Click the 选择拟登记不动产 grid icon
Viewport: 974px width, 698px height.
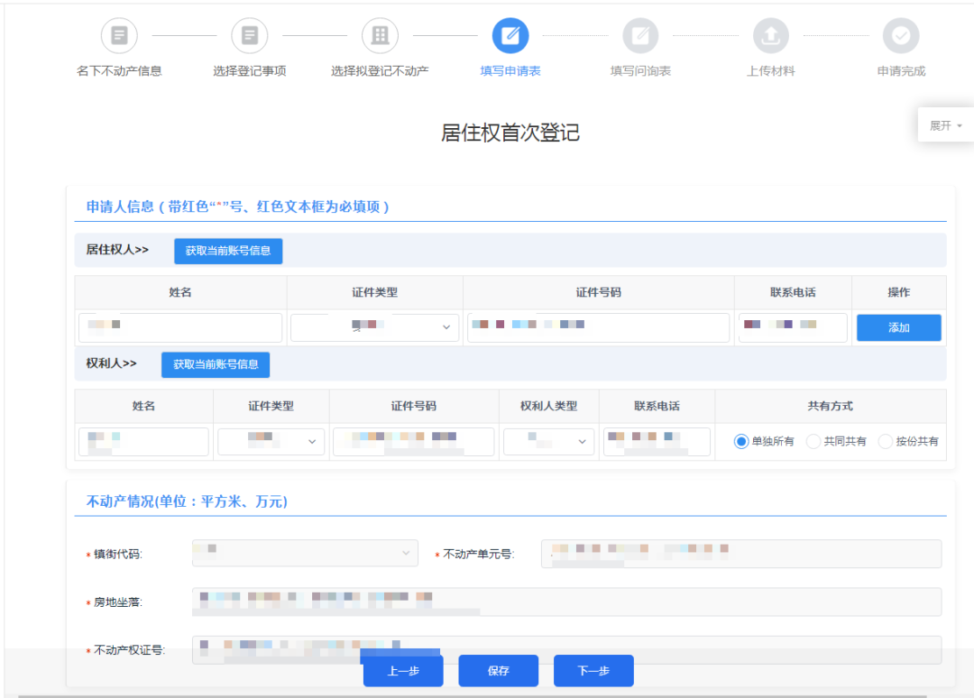(380, 34)
